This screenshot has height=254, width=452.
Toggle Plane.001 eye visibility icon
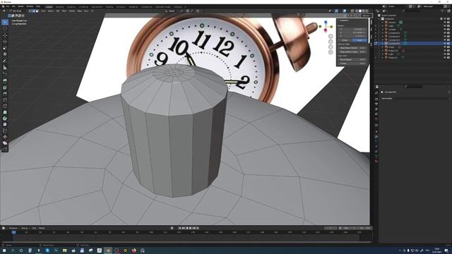coord(445,58)
